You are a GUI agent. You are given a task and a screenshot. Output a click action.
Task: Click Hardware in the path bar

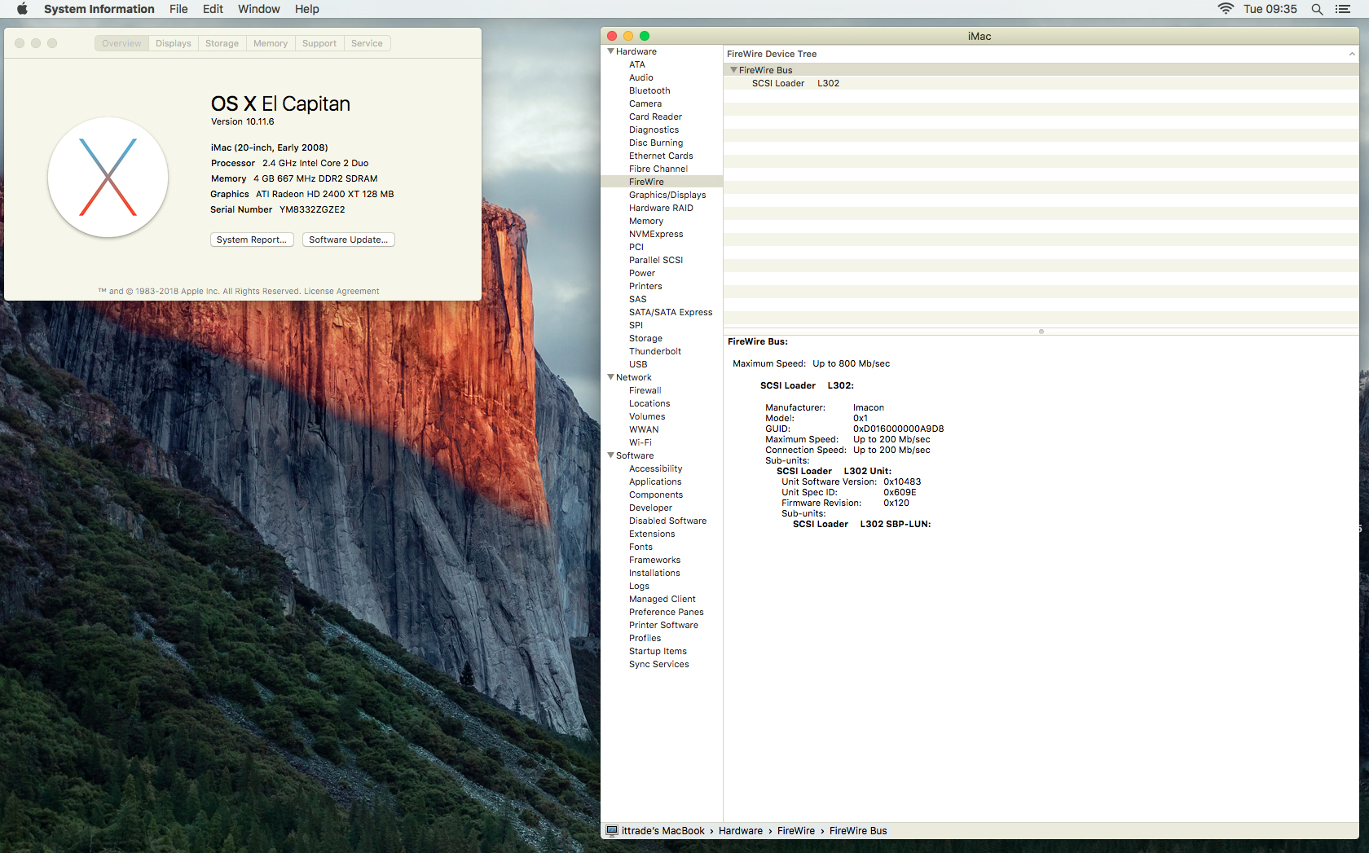coord(740,831)
